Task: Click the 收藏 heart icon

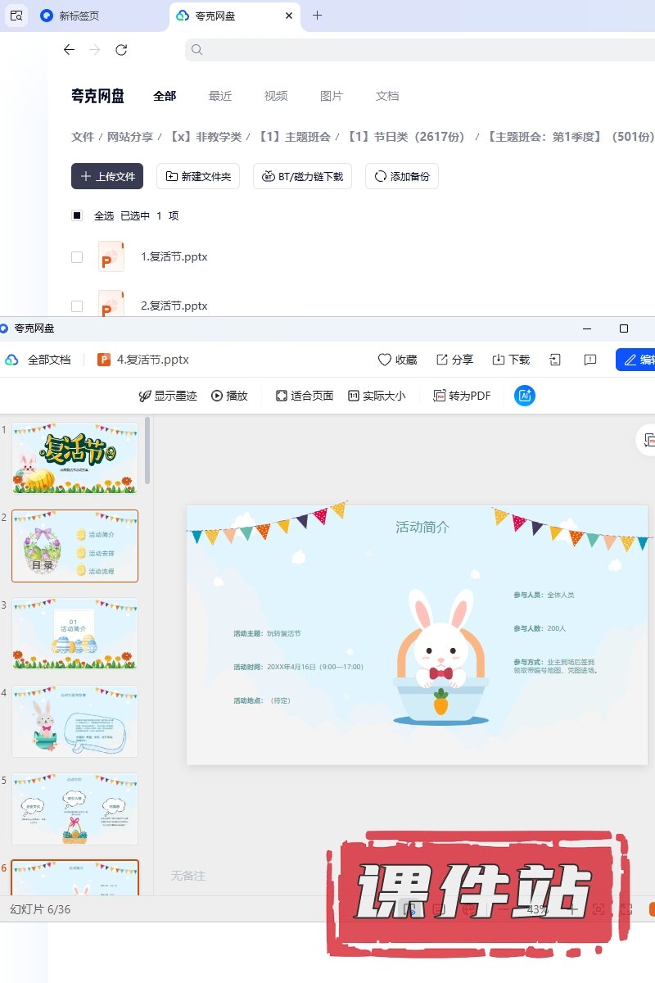Action: [x=397, y=360]
